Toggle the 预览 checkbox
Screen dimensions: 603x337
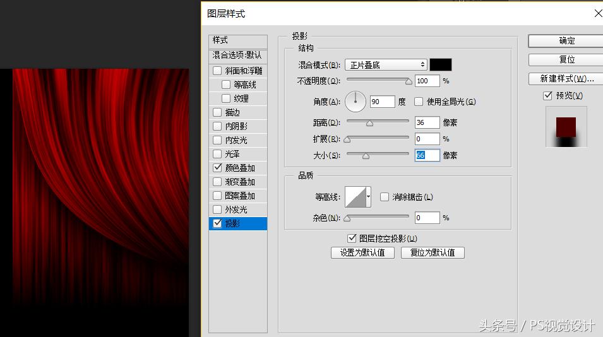point(547,96)
